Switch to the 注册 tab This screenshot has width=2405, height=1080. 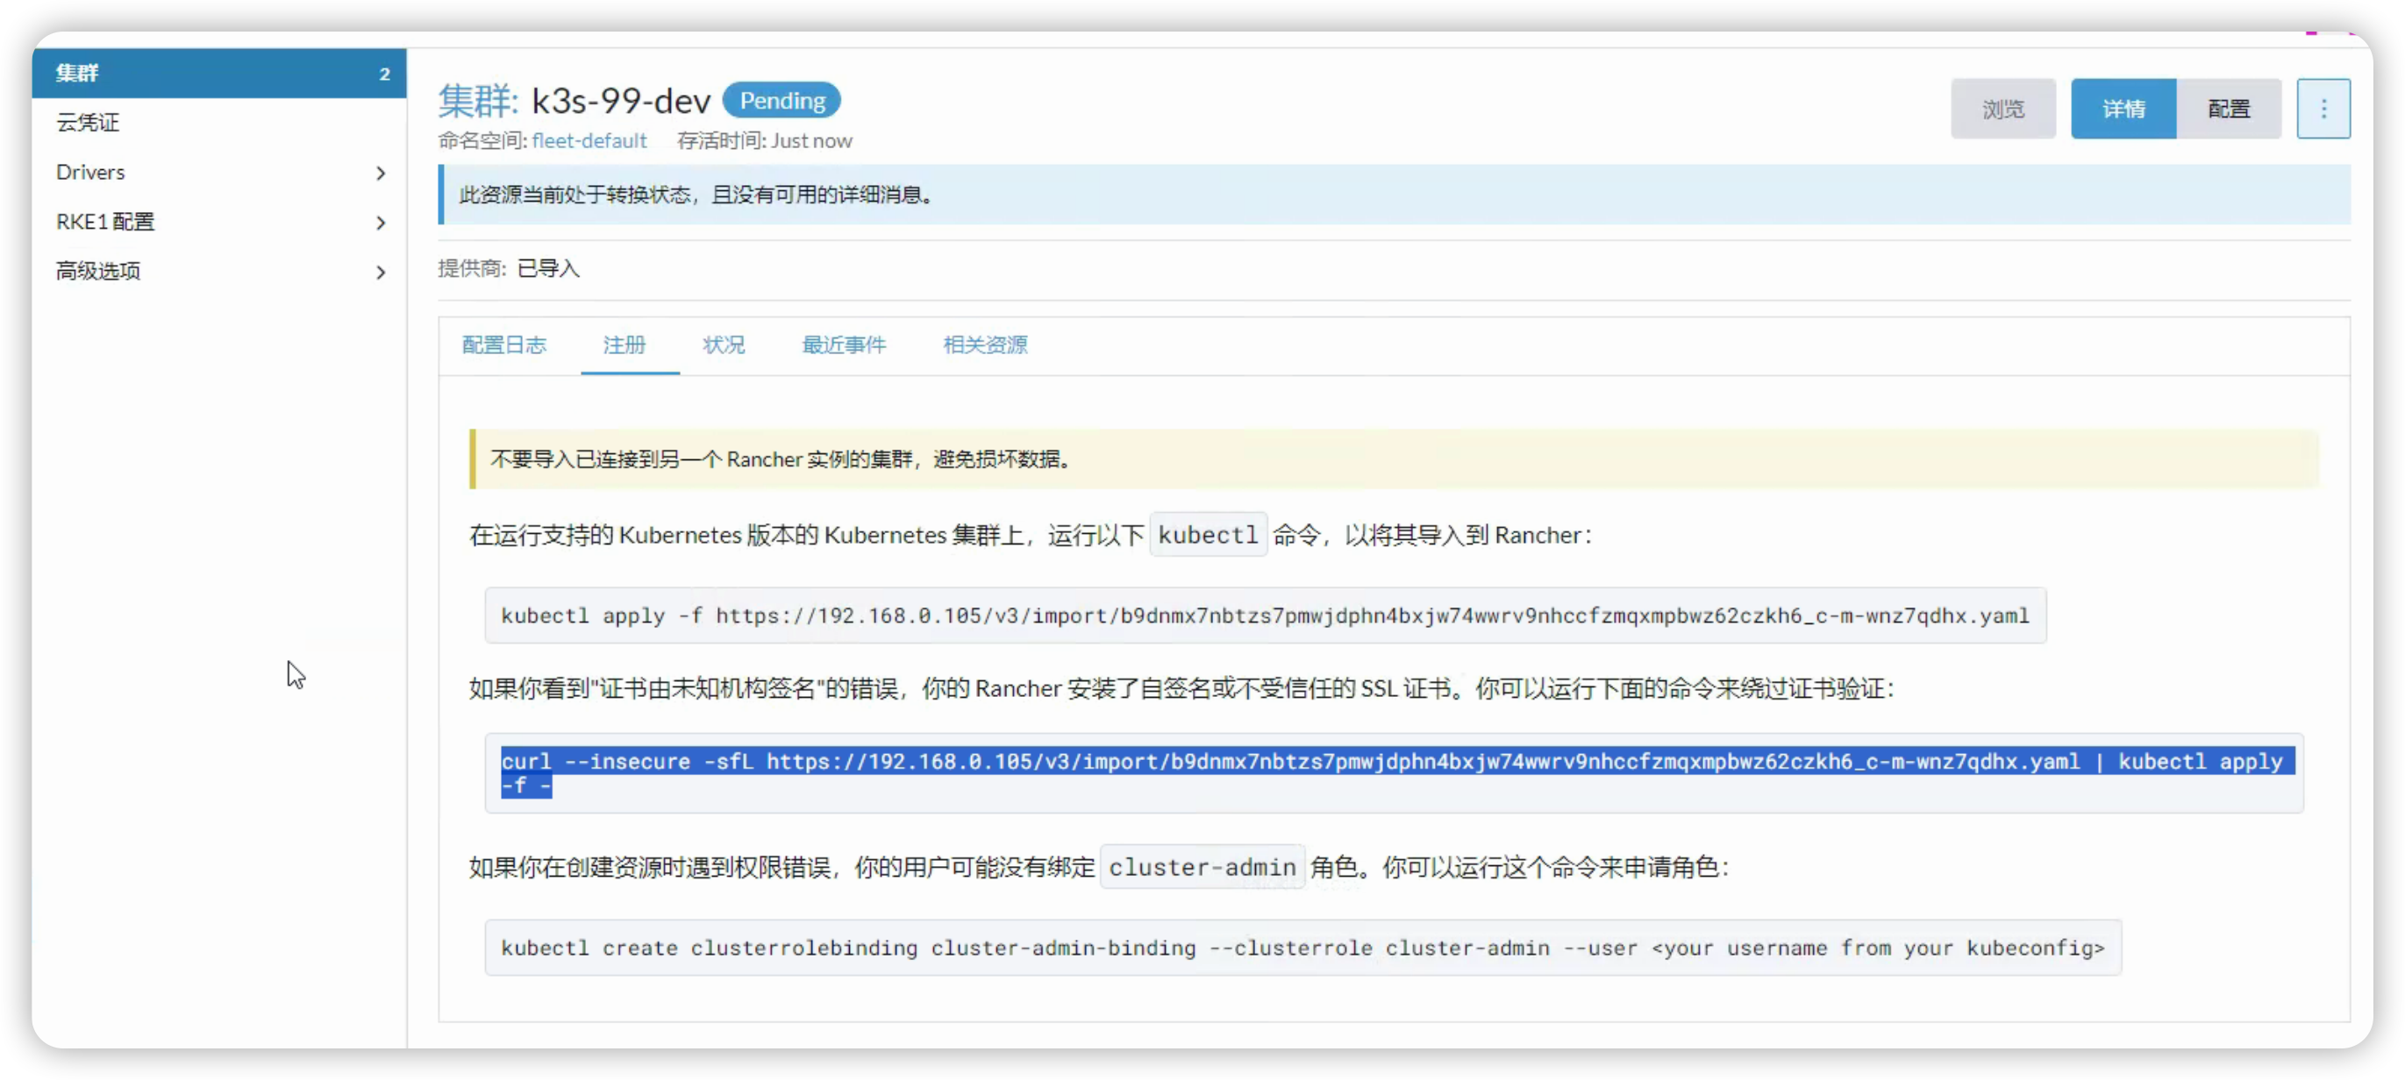(x=624, y=345)
